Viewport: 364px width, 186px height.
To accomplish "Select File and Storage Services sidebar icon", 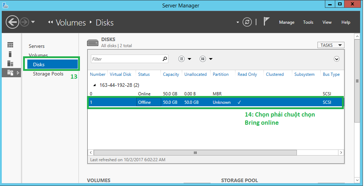I will [10, 73].
